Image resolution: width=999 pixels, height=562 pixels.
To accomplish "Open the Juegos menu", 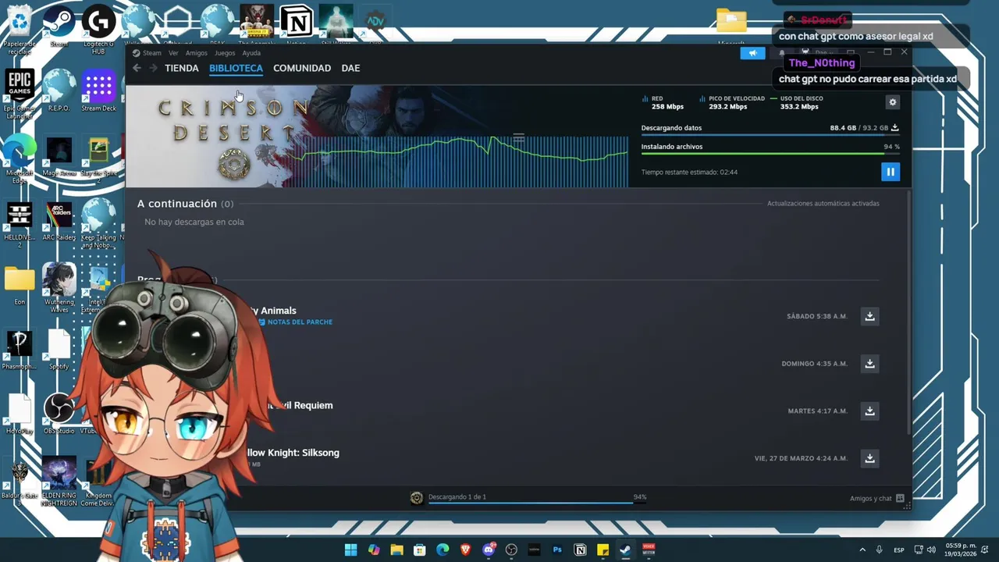I will pos(225,53).
